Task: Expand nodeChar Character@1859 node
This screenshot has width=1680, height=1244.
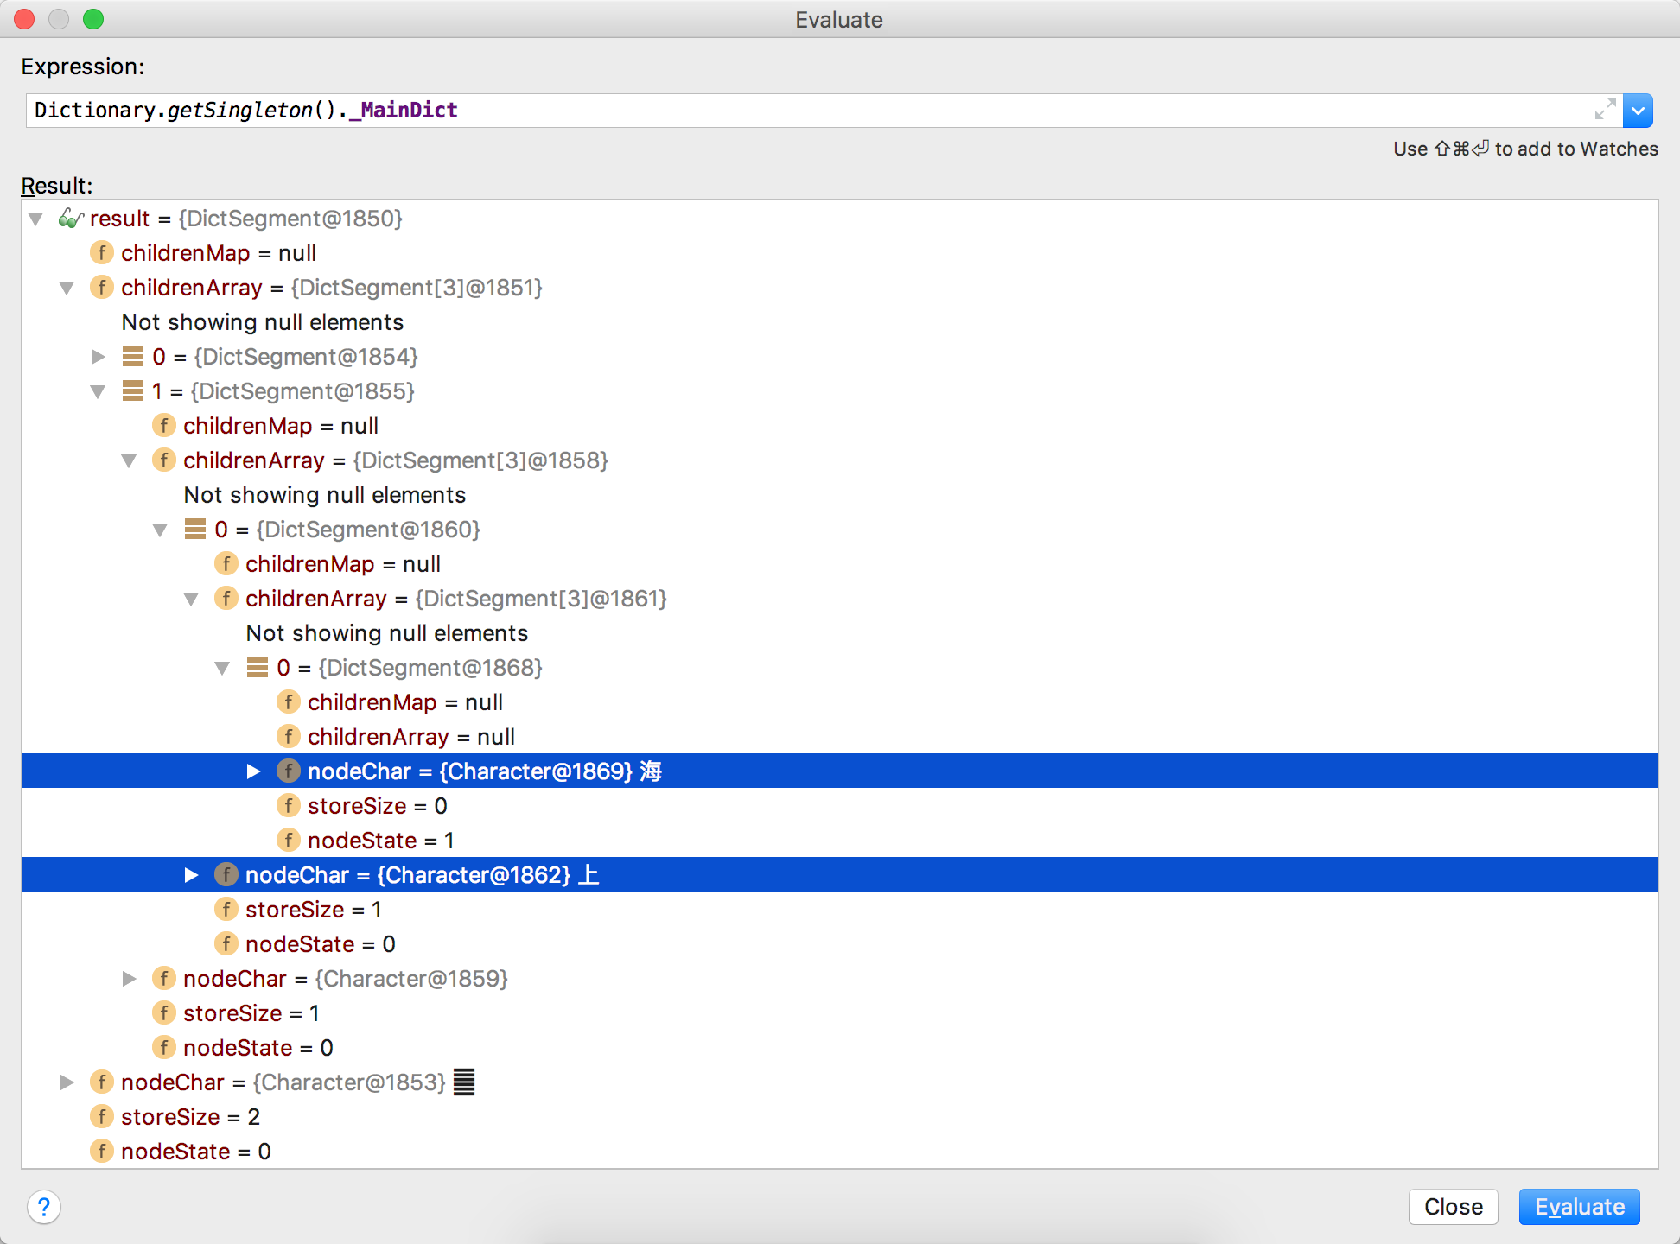Action: pyautogui.click(x=130, y=979)
